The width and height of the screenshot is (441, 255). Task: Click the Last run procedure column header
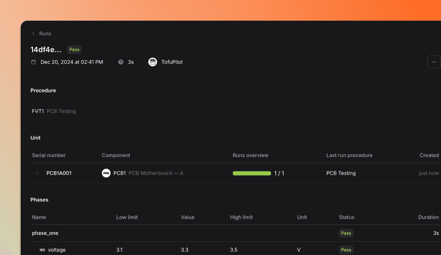(349, 155)
